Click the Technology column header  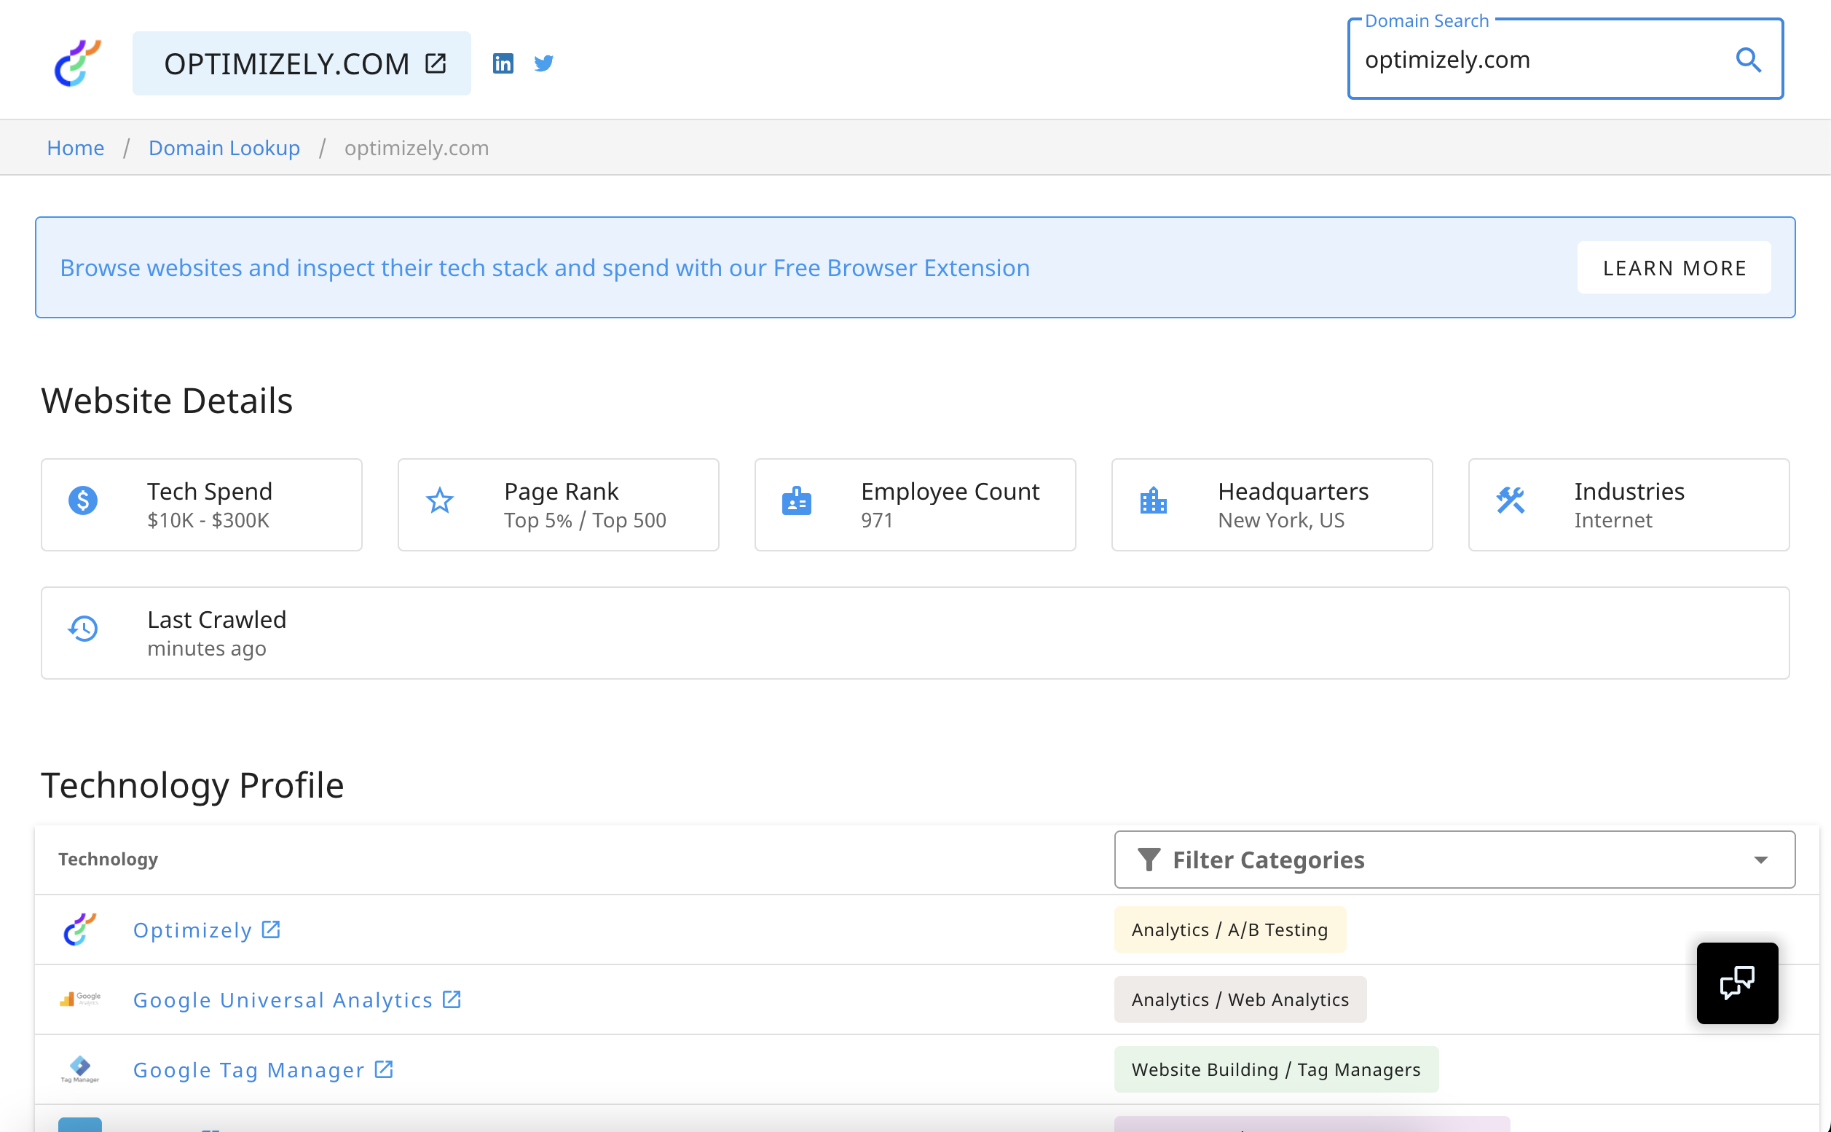pos(108,859)
